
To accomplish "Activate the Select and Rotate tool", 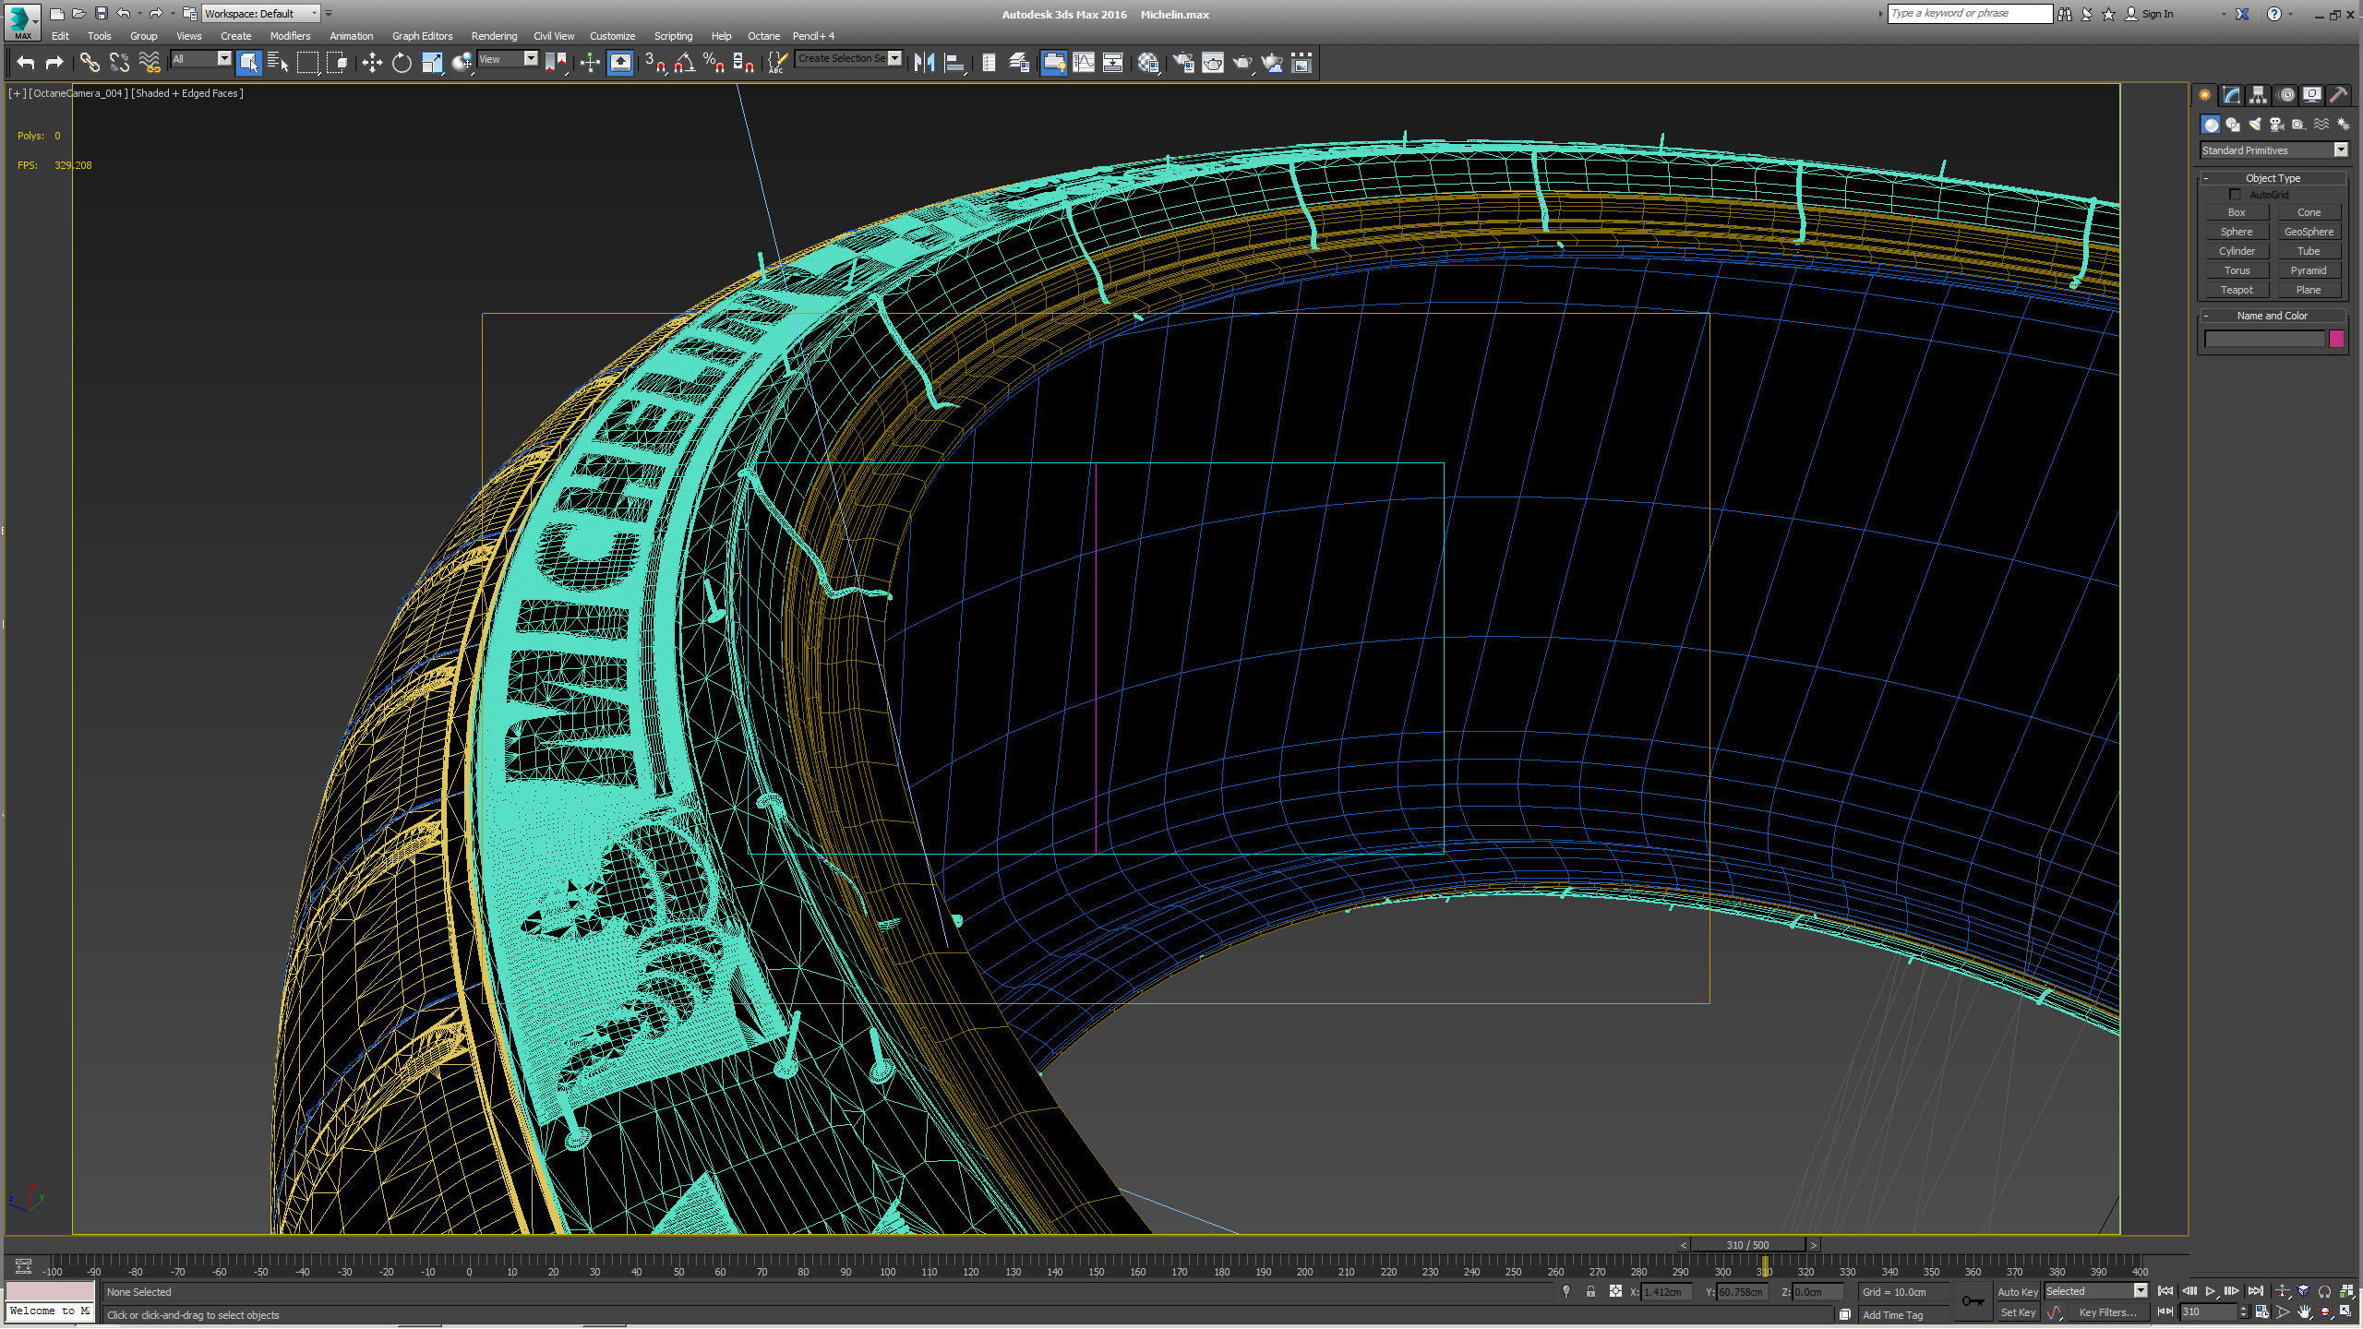I will (402, 63).
